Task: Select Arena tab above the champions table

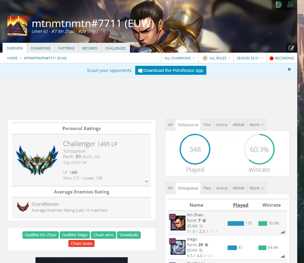Action: click(x=222, y=188)
